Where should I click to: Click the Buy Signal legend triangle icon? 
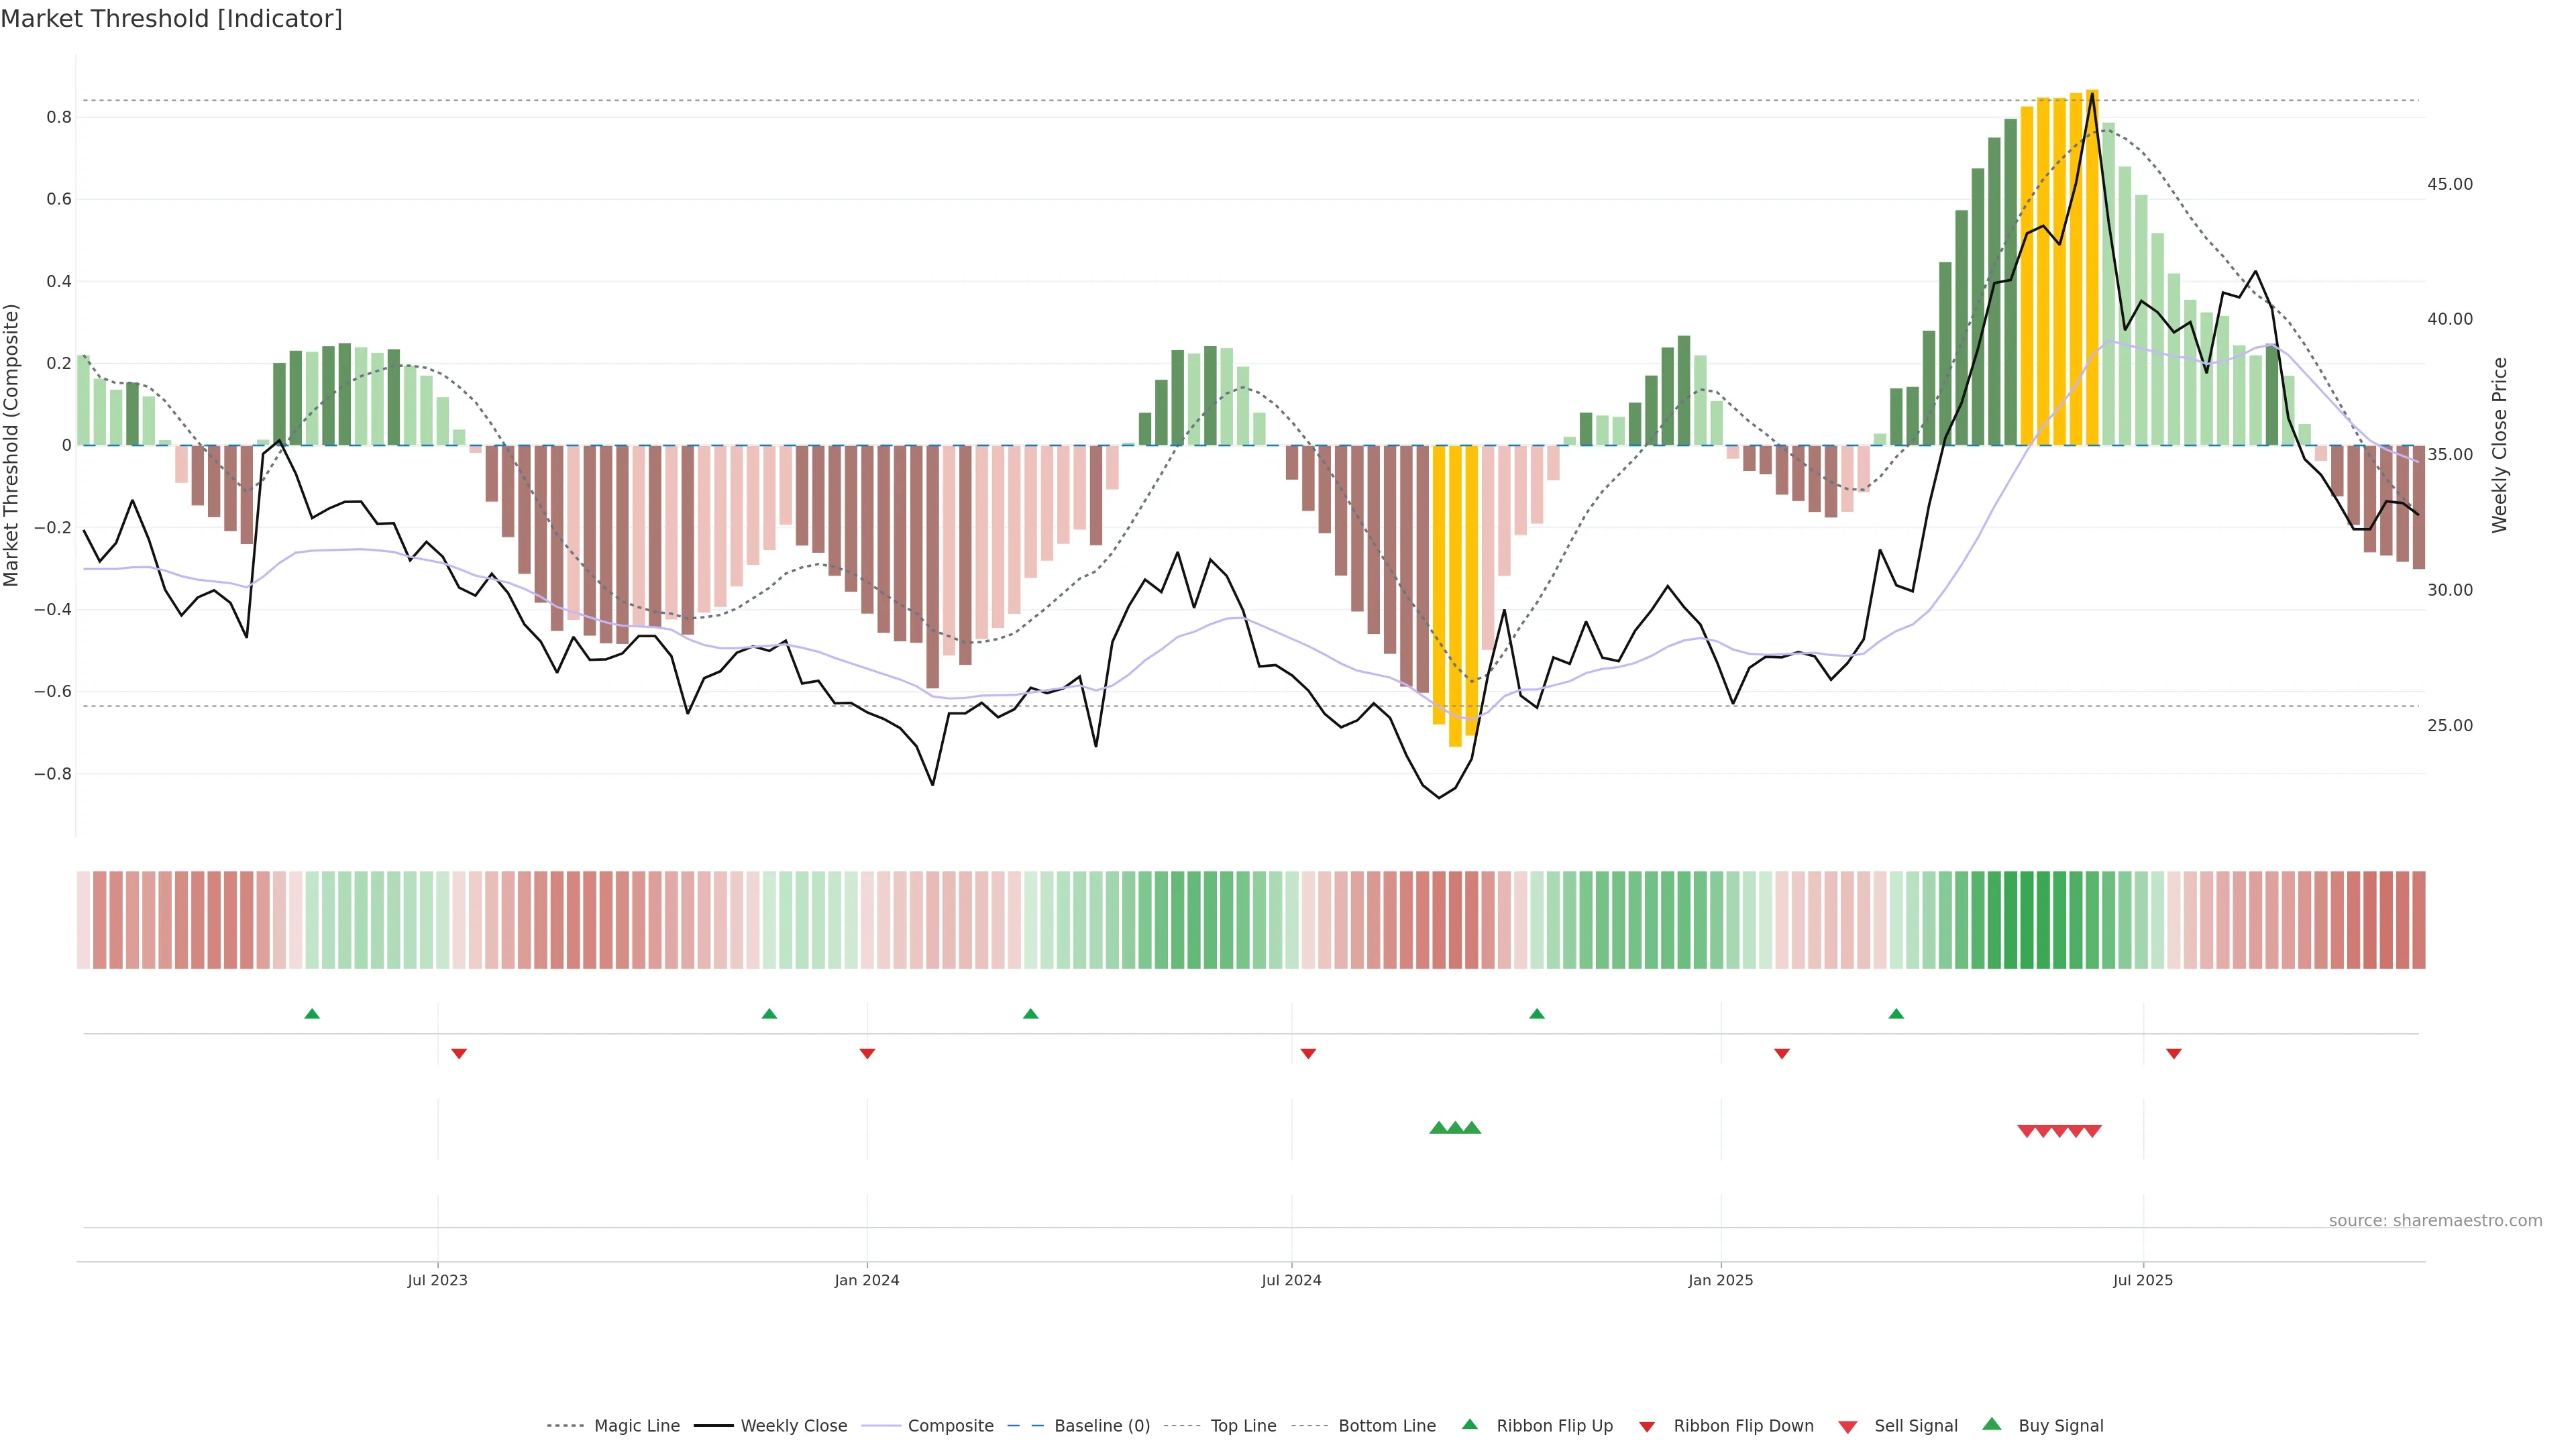[x=1992, y=1424]
